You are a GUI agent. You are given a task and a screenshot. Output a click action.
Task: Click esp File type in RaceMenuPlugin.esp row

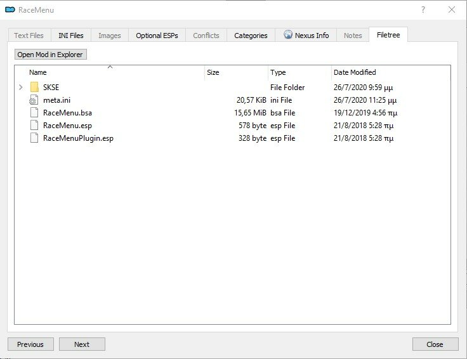point(282,138)
